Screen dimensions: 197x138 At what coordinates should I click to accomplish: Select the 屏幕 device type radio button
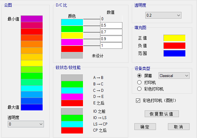tap(140, 76)
